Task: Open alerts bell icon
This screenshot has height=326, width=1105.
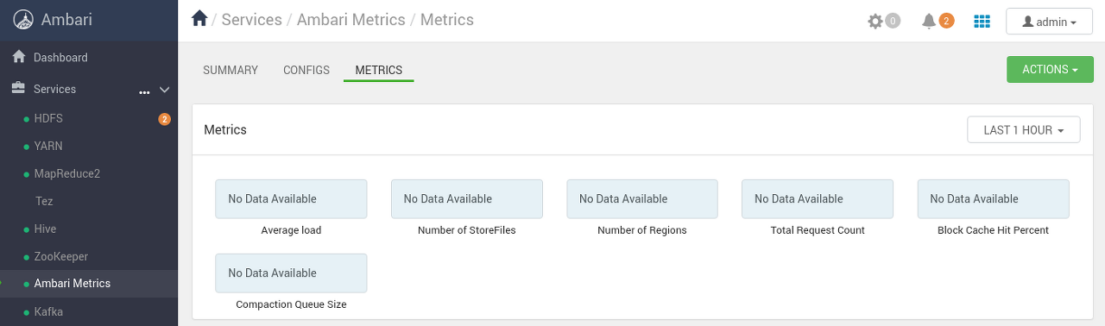Action: (929, 21)
